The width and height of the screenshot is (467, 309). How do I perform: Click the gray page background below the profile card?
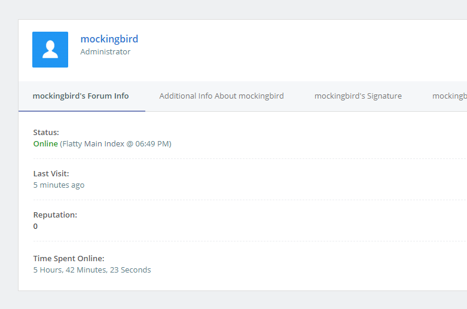pyautogui.click(x=239, y=300)
